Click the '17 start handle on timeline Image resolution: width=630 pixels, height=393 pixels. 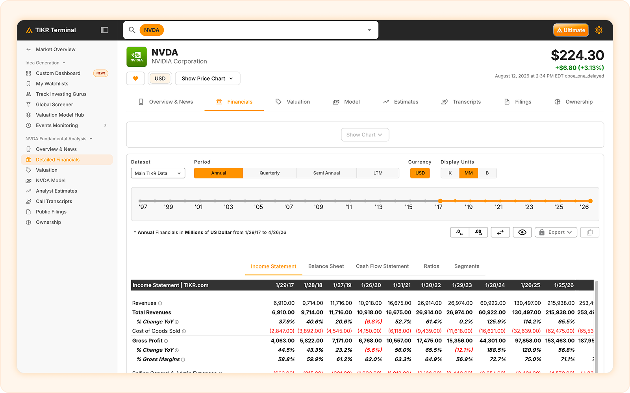tap(440, 201)
